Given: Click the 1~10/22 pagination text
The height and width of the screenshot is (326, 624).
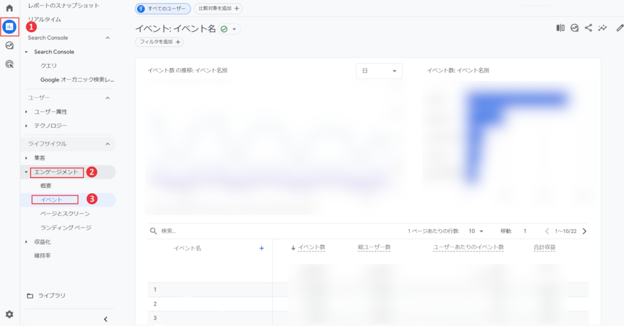Looking at the screenshot, I should pos(566,231).
